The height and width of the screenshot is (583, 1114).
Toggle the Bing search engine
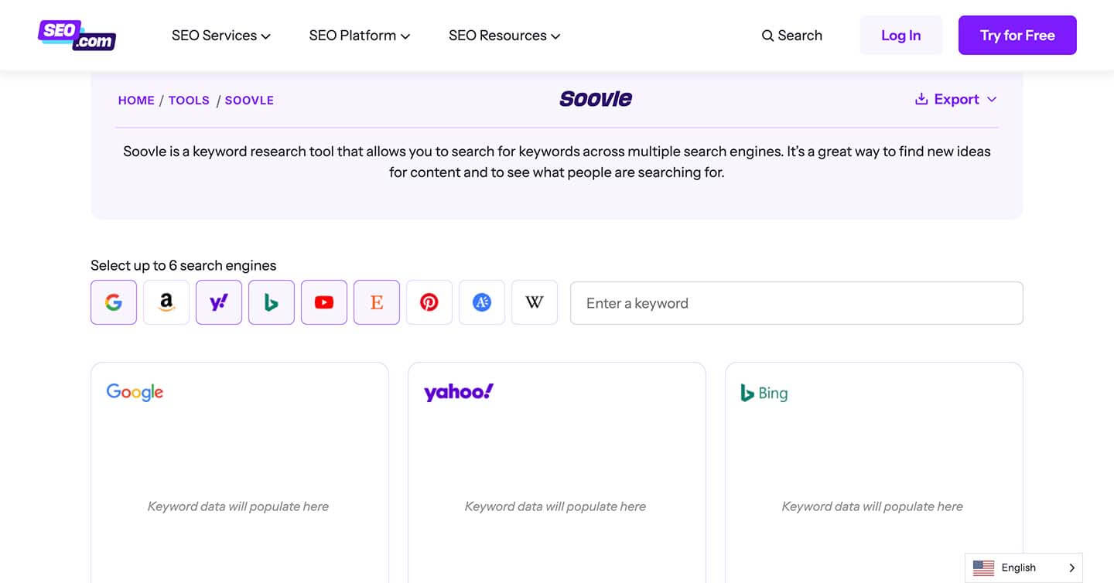pos(272,302)
